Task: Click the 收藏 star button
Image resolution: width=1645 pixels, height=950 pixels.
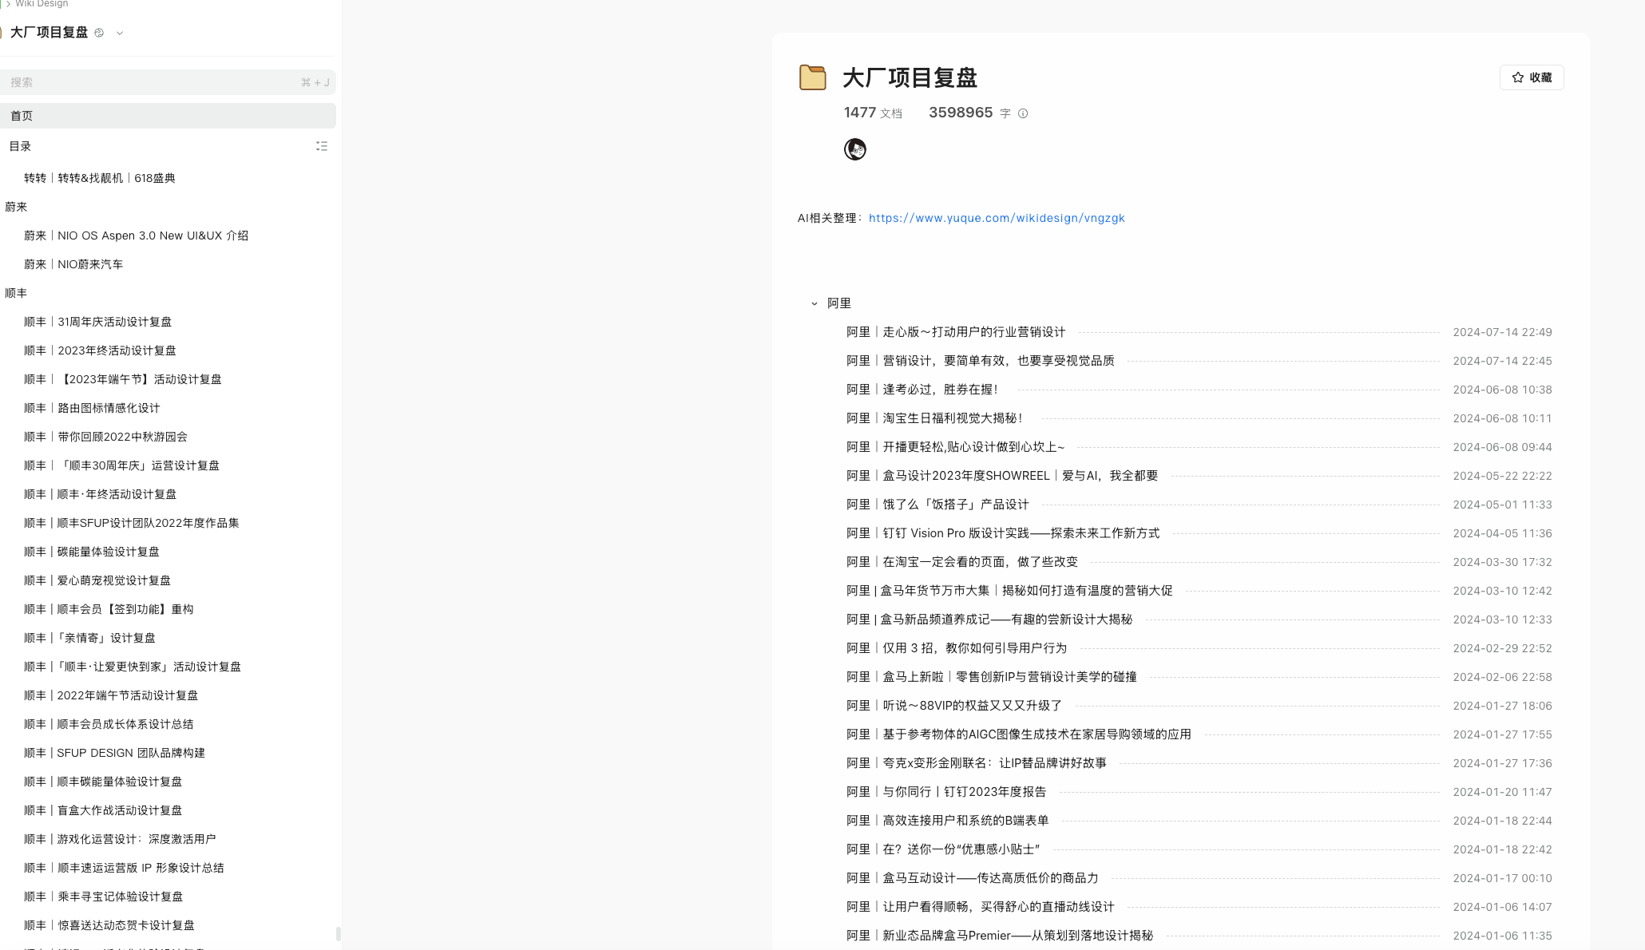Action: click(x=1532, y=77)
